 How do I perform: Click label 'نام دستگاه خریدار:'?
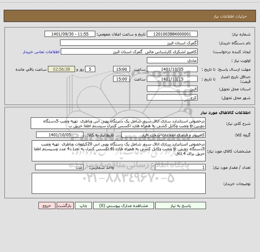(x=235, y=43)
